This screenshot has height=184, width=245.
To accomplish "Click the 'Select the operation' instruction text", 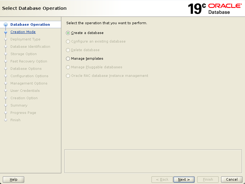I will point(107,23).
